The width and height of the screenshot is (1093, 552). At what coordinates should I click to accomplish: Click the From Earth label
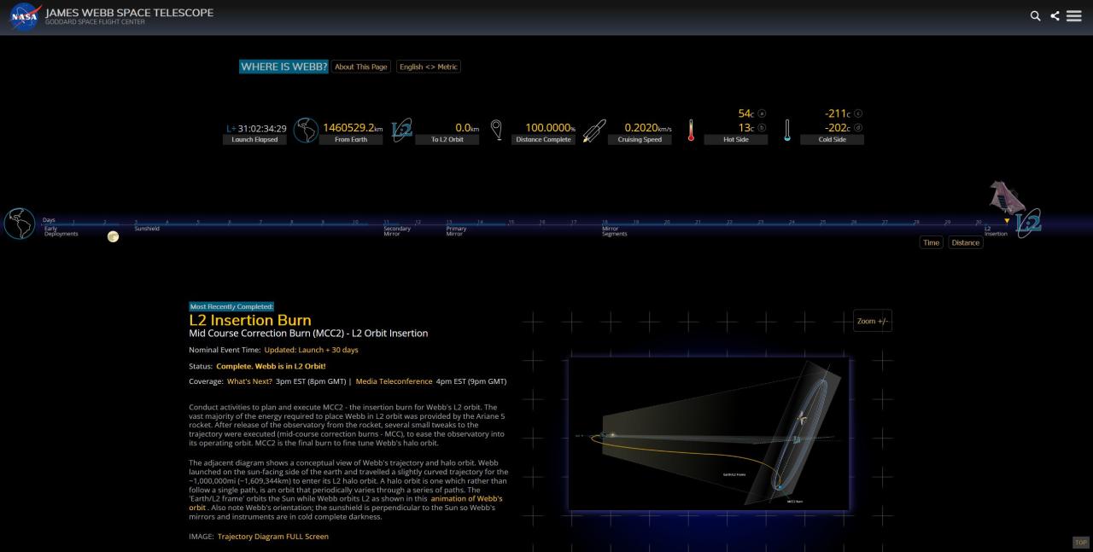tap(351, 140)
